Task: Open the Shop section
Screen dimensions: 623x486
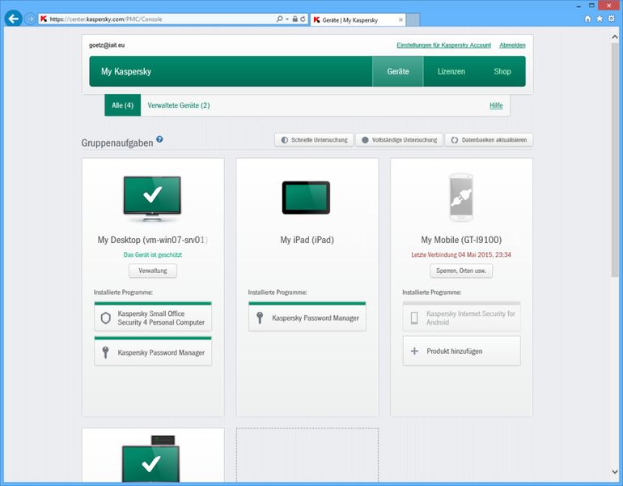Action: coord(502,71)
